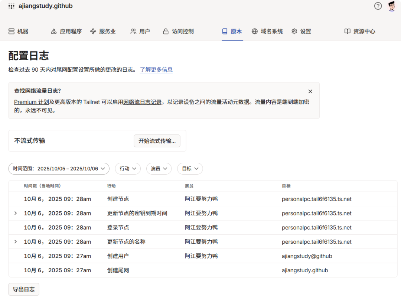Click the 机器 server icon in navigation
The image size is (401, 299).
point(12,32)
